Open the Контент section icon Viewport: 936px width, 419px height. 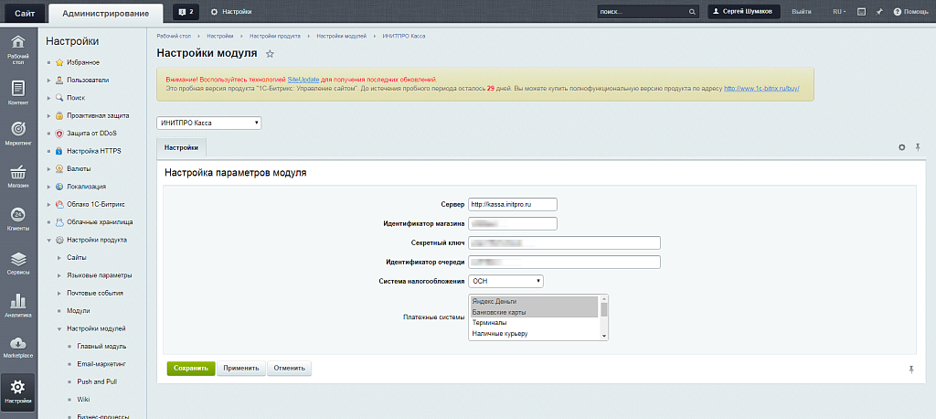tap(18, 90)
